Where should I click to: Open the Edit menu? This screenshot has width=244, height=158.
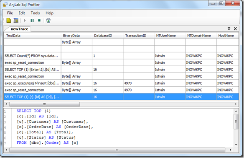22,13
